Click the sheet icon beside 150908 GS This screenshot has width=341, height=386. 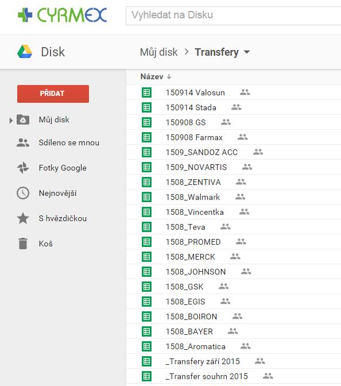tap(146, 122)
